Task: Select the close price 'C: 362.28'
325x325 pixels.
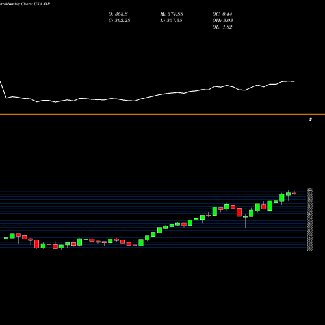Action: 119,21
